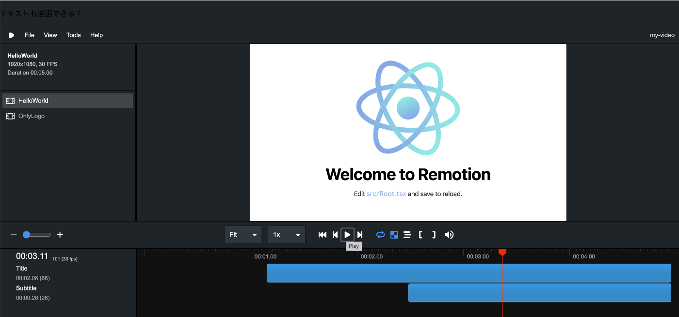Open the 1x playback speed dropdown
679x317 pixels.
(x=287, y=235)
